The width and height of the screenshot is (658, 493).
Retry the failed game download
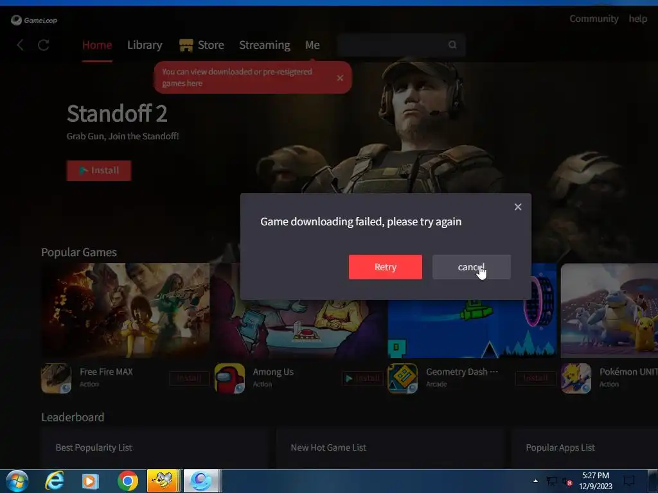pyautogui.click(x=386, y=267)
